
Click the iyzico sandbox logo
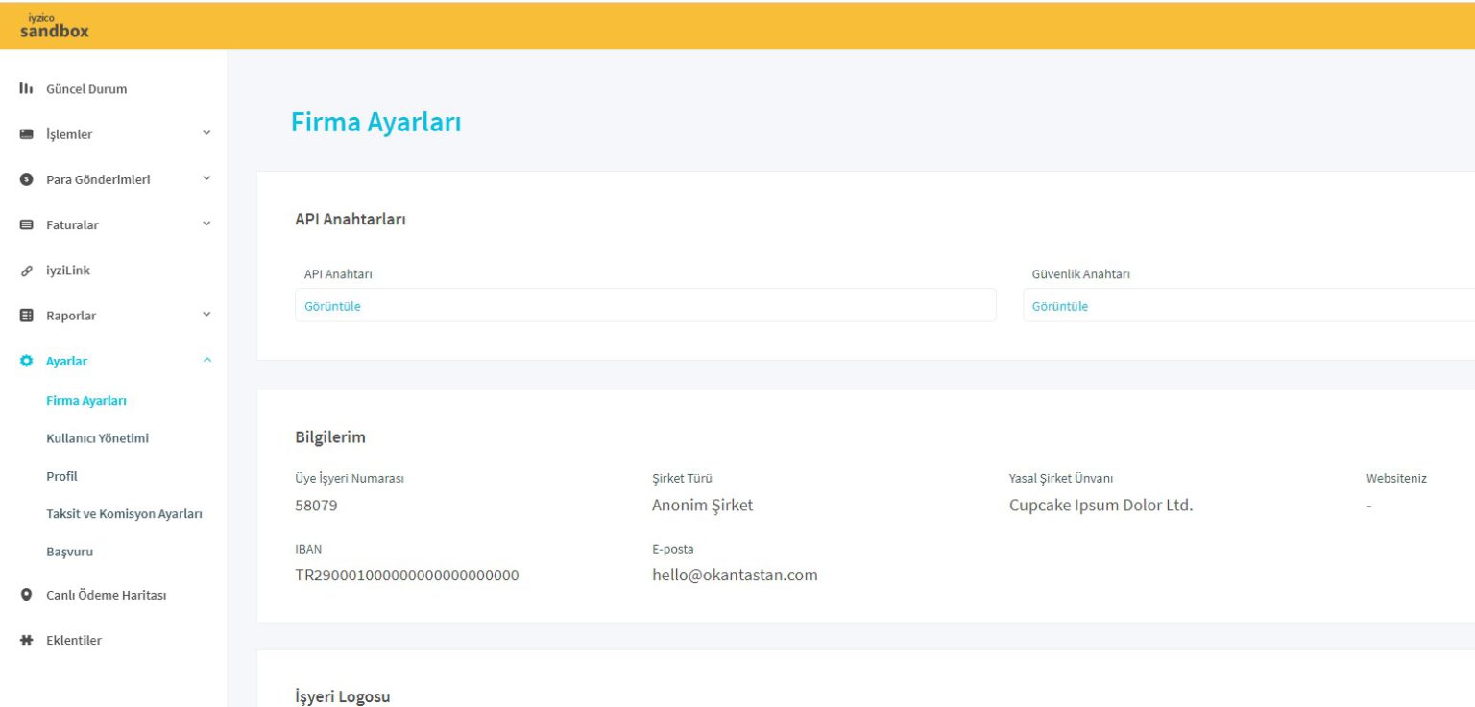(54, 24)
